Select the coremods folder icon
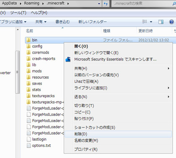Viewport: 176px width, 158px height. (x=28, y=52)
